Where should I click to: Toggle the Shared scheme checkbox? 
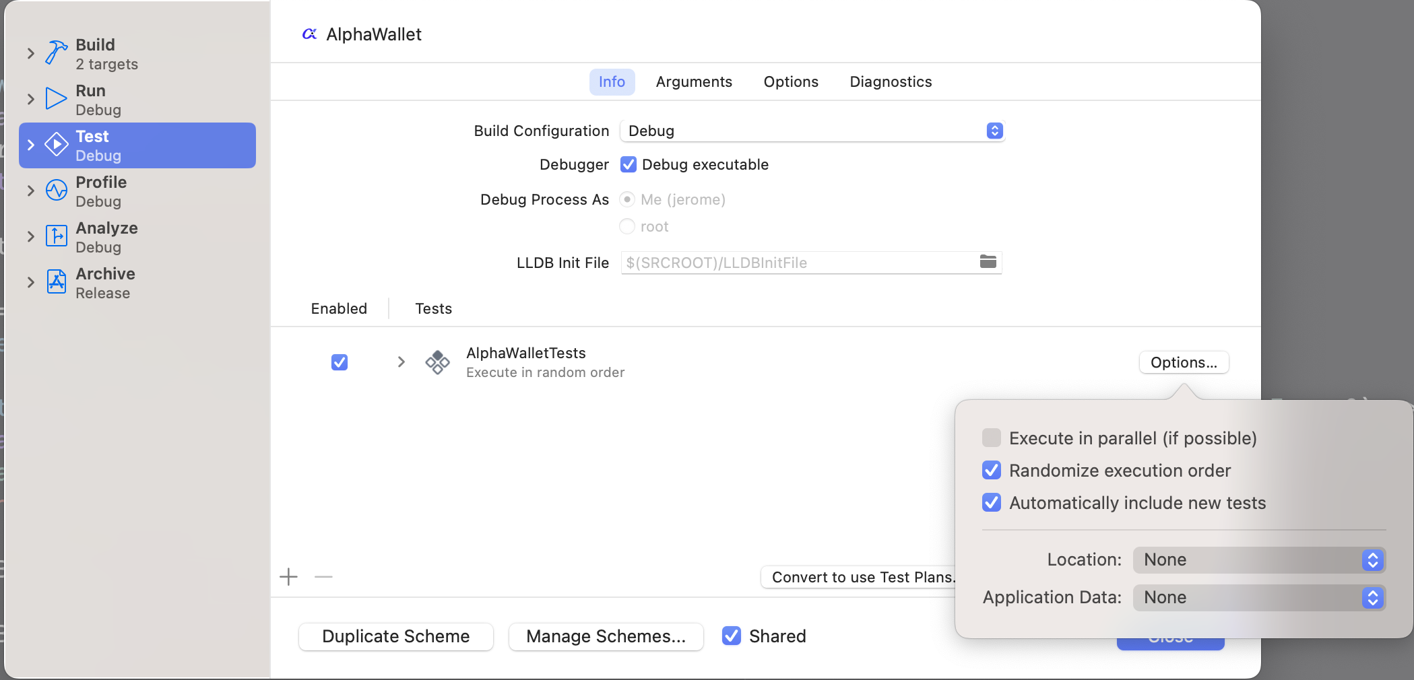tap(732, 636)
